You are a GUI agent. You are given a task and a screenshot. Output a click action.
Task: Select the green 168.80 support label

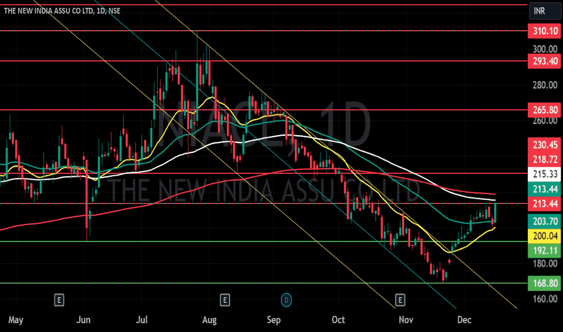click(544, 283)
